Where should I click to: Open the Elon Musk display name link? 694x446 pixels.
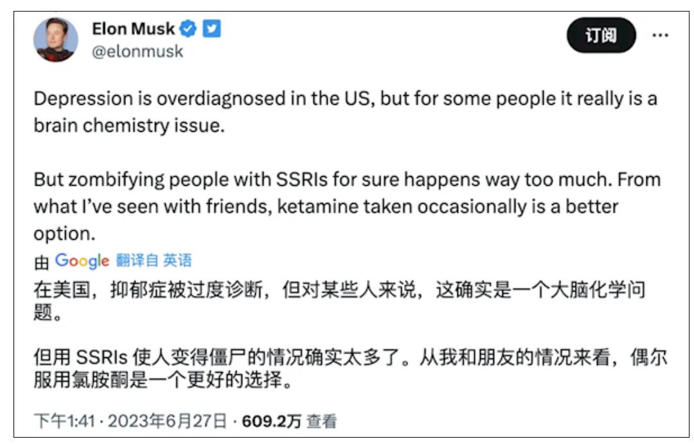coord(133,29)
